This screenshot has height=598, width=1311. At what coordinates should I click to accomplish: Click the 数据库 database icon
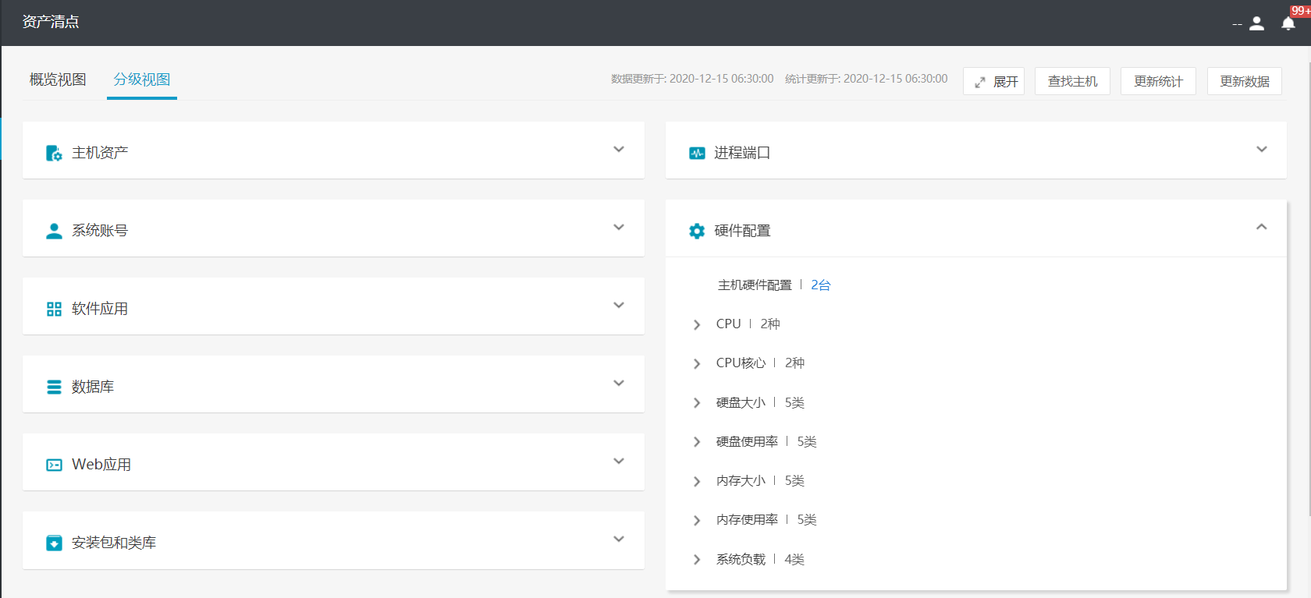tap(54, 387)
